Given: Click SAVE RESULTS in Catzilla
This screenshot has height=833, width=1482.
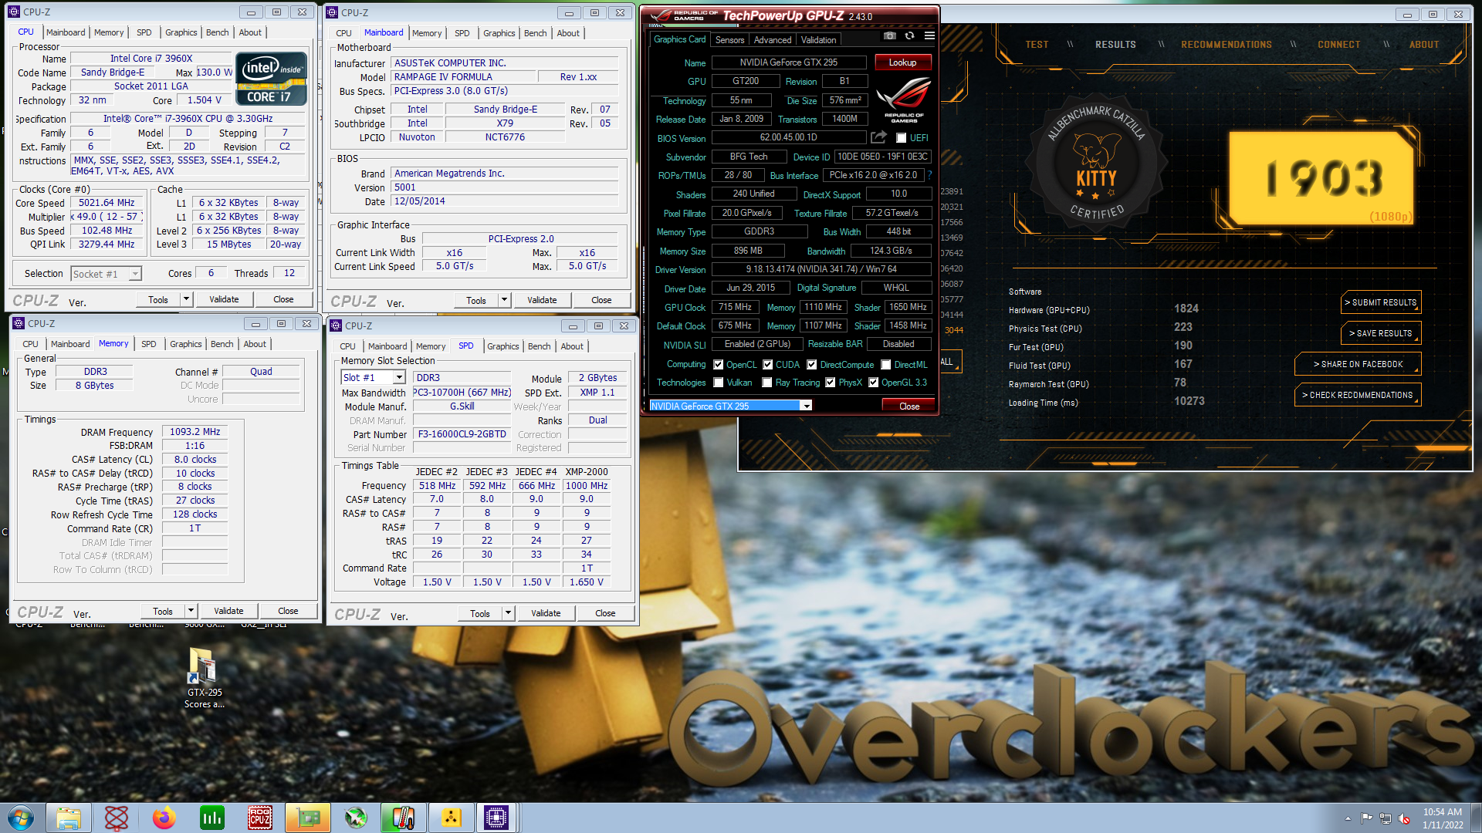Looking at the screenshot, I should pos(1381,333).
